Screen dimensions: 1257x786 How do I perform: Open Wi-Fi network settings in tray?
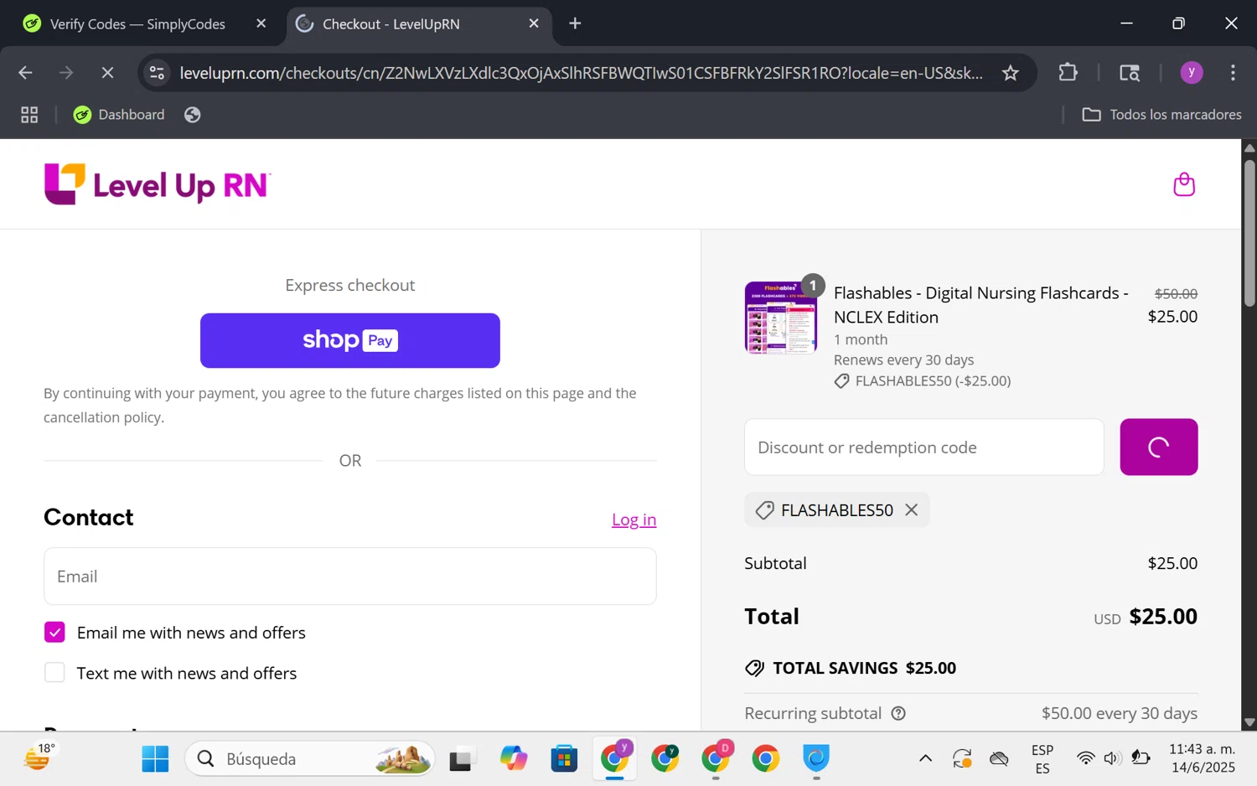tap(1085, 759)
